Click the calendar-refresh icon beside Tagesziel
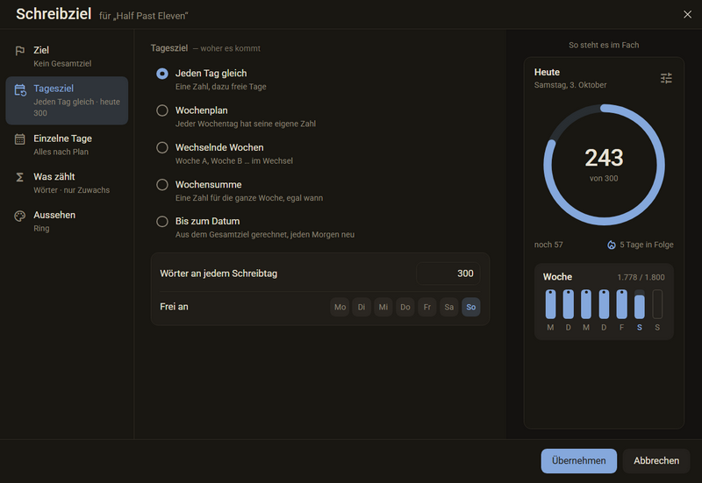The width and height of the screenshot is (702, 483). click(20, 90)
